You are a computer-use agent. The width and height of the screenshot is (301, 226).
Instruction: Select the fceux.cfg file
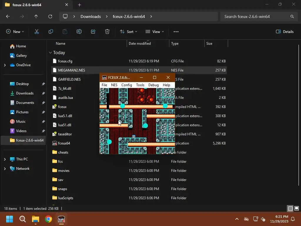[x=139, y=61]
